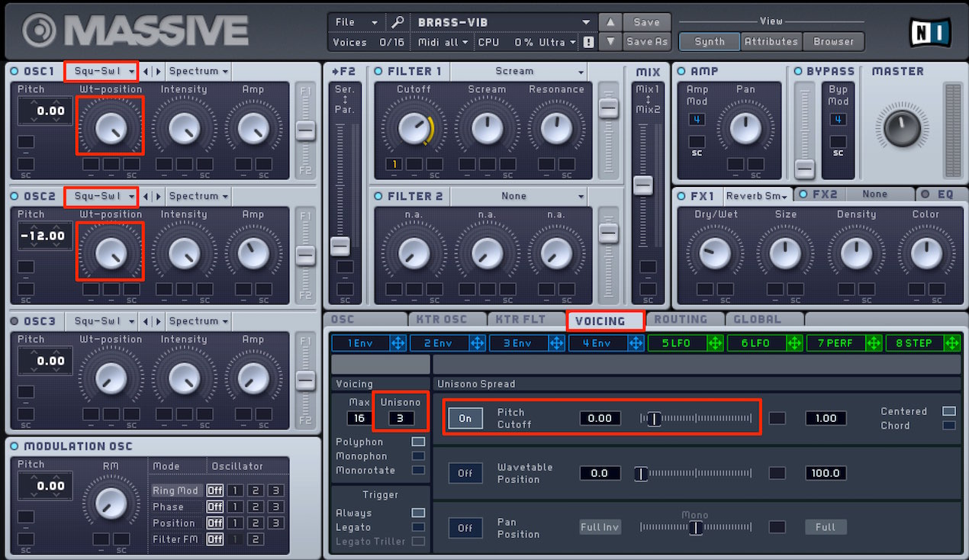Switch to the ROUTING tab
Viewport: 969px width, 560px height.
click(681, 320)
